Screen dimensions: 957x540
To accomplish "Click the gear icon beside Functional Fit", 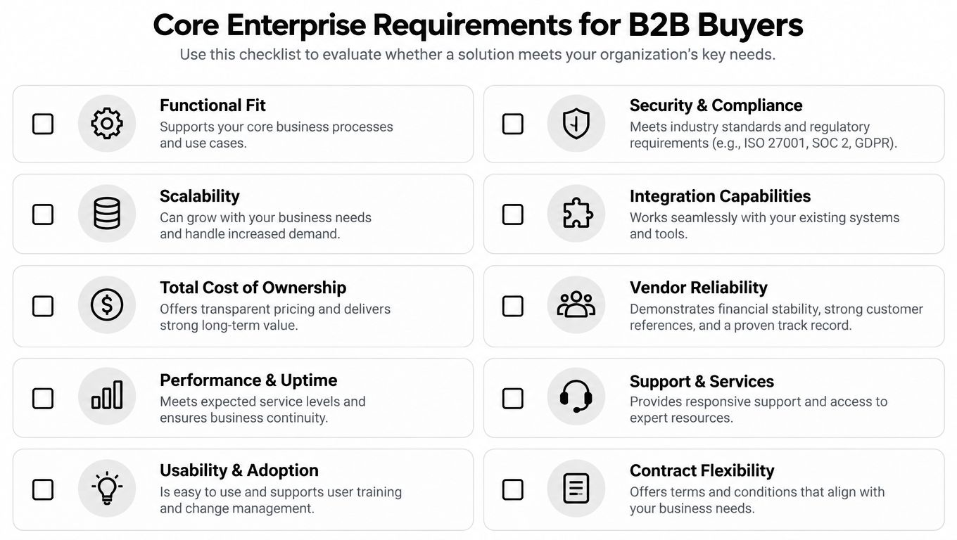I will [x=107, y=124].
